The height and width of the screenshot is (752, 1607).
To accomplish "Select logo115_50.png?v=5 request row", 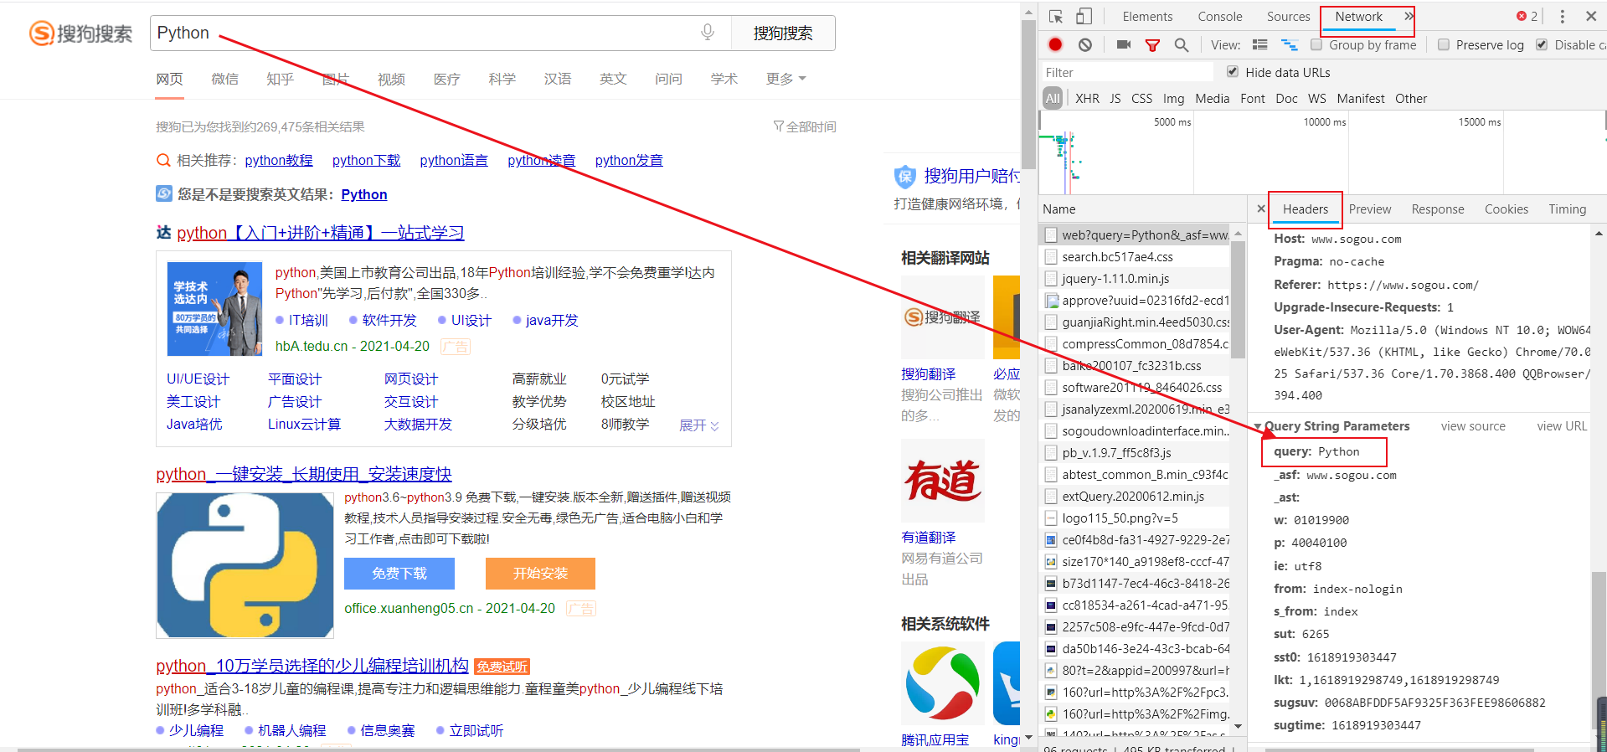I will pos(1136,518).
